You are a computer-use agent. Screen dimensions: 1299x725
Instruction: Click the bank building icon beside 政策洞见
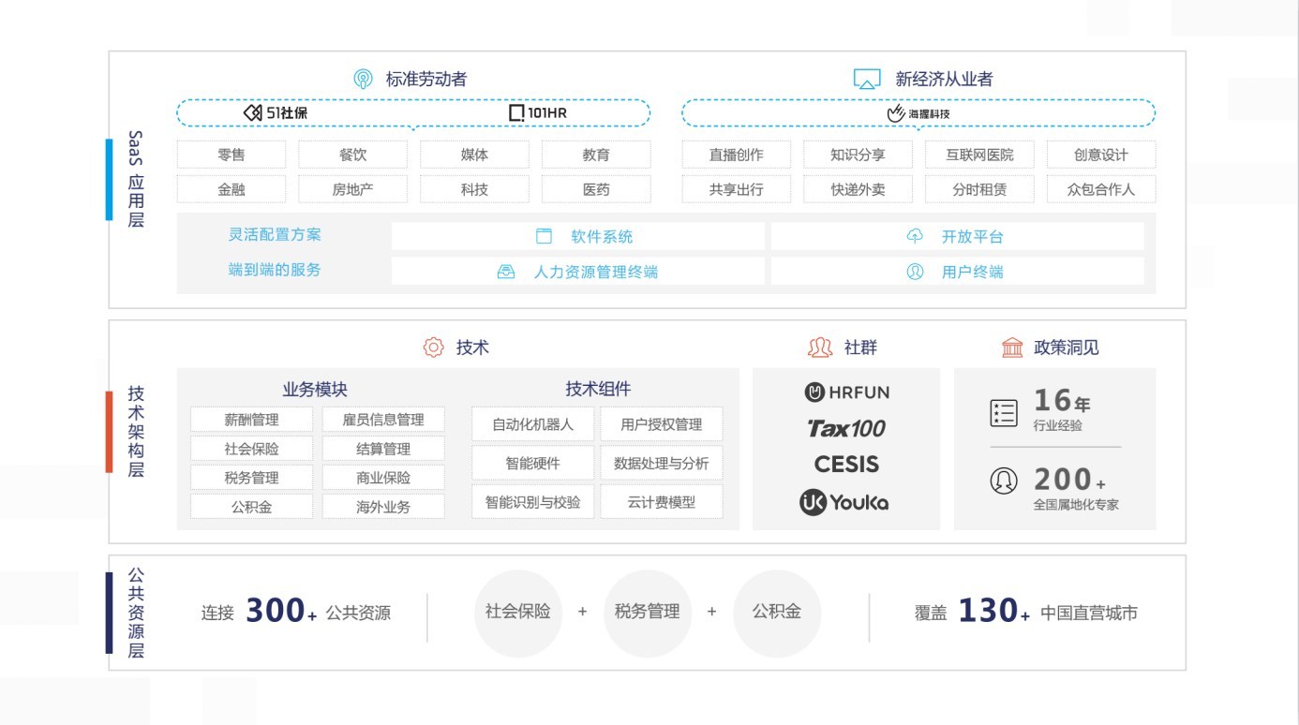[1012, 348]
